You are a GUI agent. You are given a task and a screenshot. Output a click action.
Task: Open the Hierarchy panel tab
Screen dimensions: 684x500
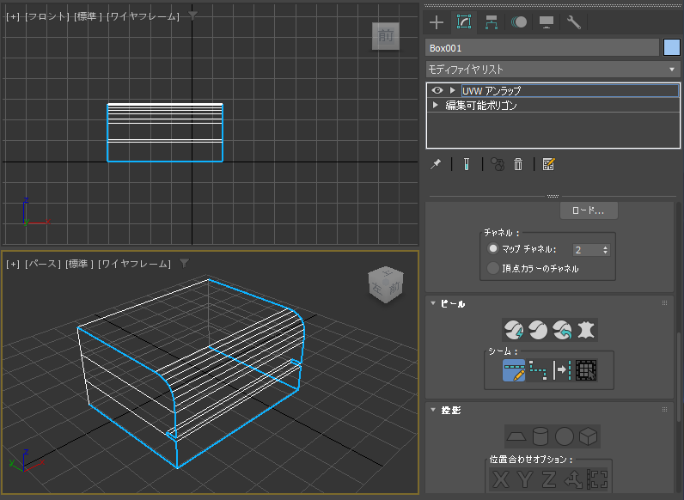click(x=492, y=22)
